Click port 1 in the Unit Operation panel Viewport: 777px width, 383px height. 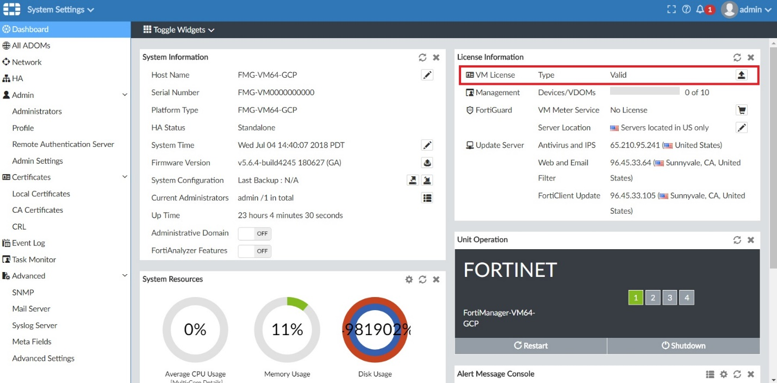click(x=636, y=297)
